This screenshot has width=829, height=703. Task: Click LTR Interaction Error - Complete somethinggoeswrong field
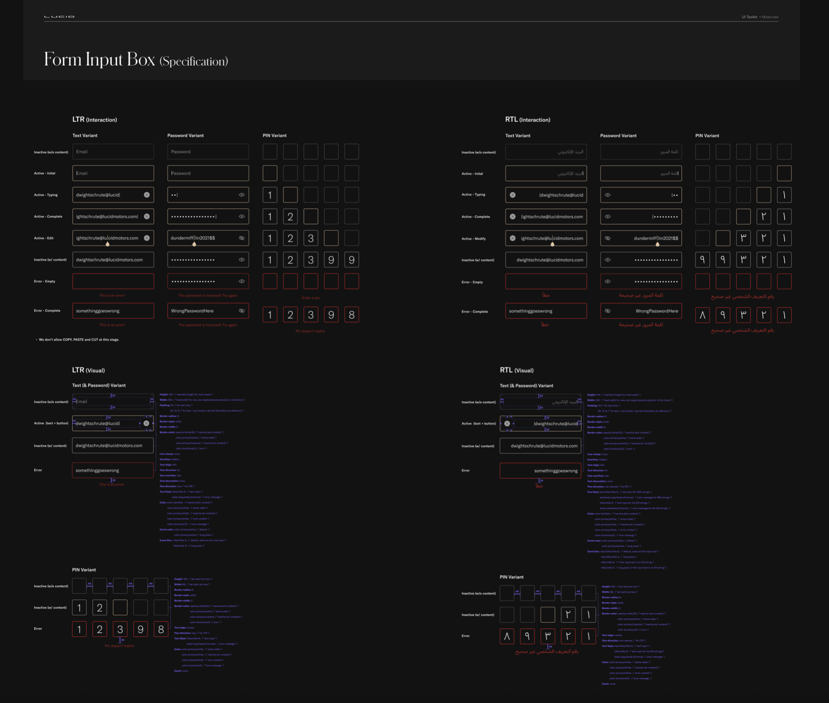pos(113,311)
